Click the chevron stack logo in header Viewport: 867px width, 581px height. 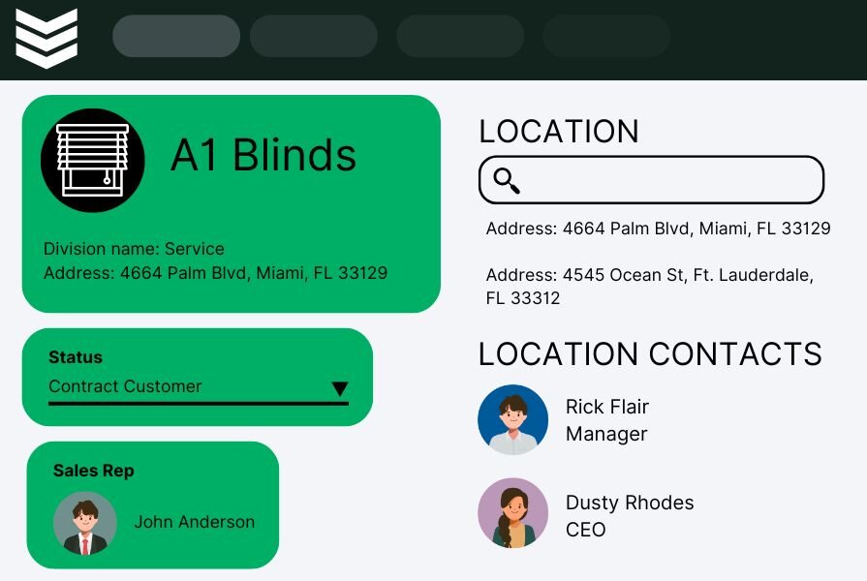(46, 38)
